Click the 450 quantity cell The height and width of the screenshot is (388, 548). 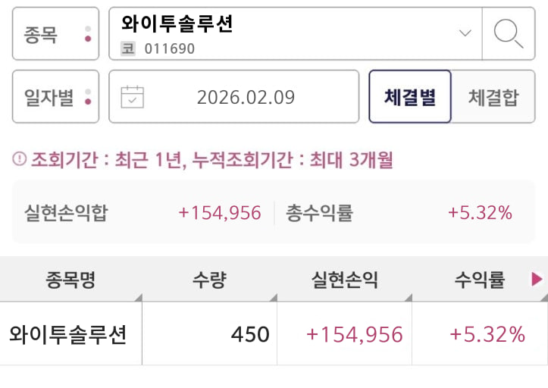point(251,334)
